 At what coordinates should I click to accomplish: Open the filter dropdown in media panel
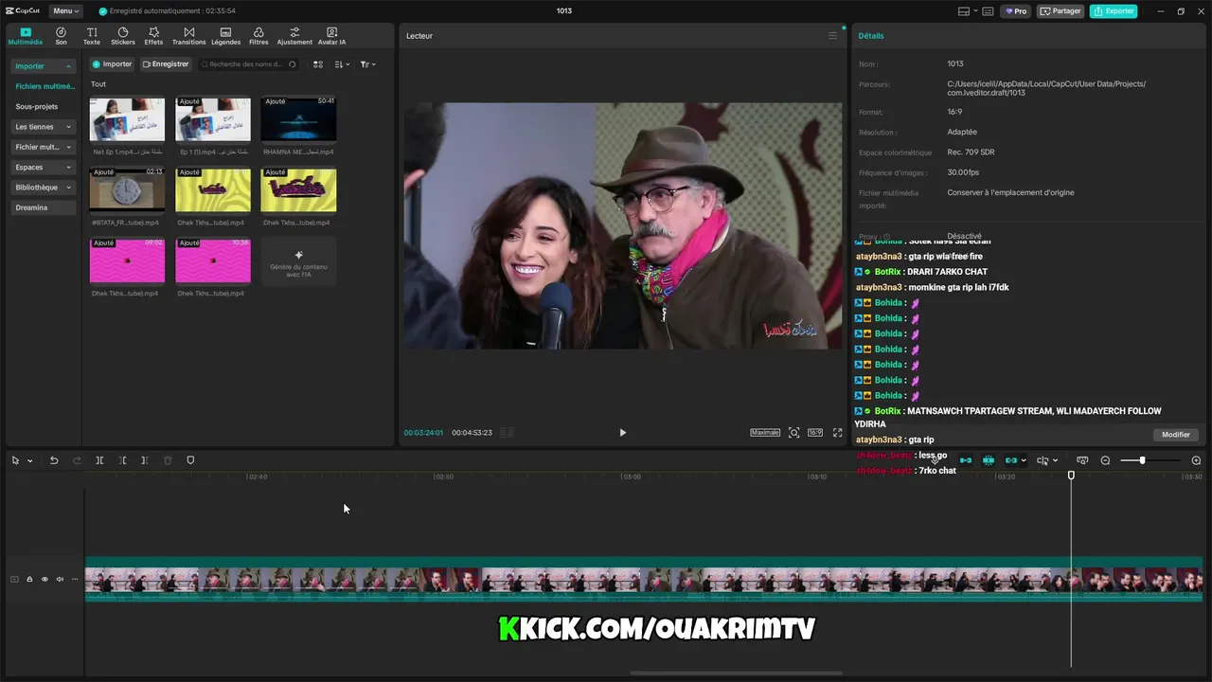367,64
